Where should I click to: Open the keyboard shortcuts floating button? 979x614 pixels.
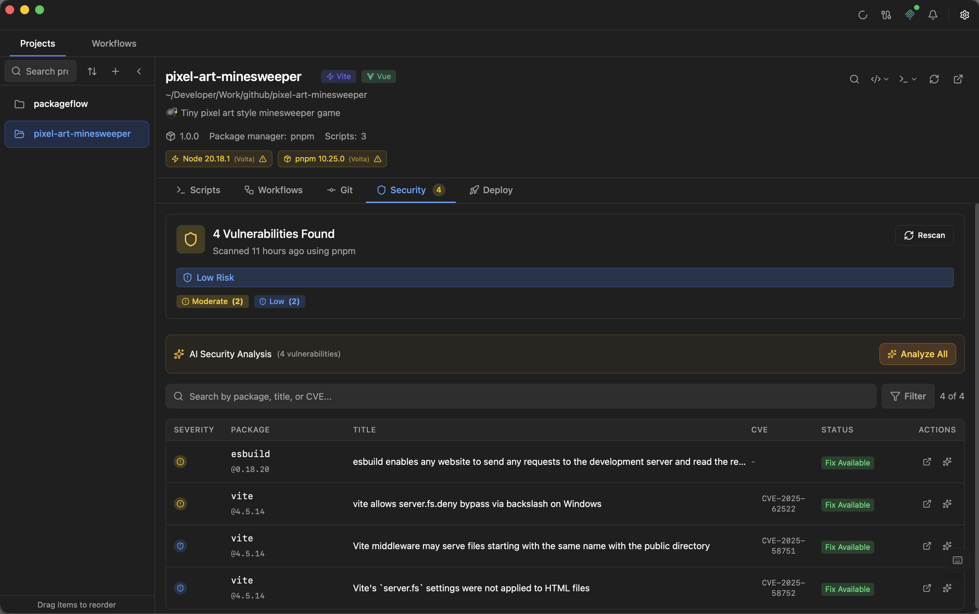(x=957, y=561)
